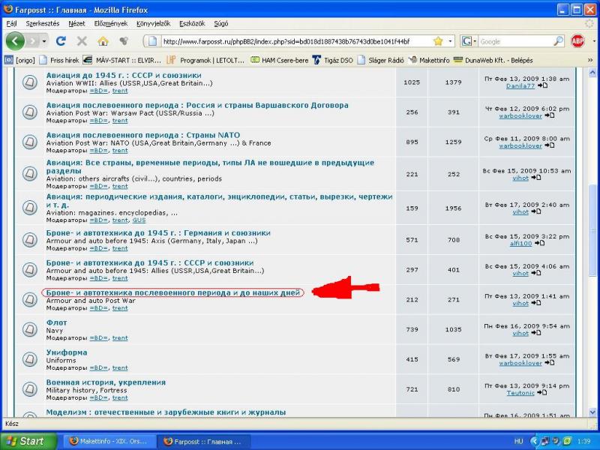Click the vertical scrollbar down arrow
This screenshot has height=450, width=600.
592,412
